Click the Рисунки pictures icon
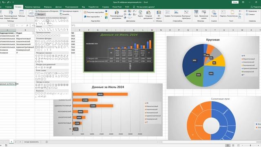The image size is (261, 147). click(x=31, y=13)
